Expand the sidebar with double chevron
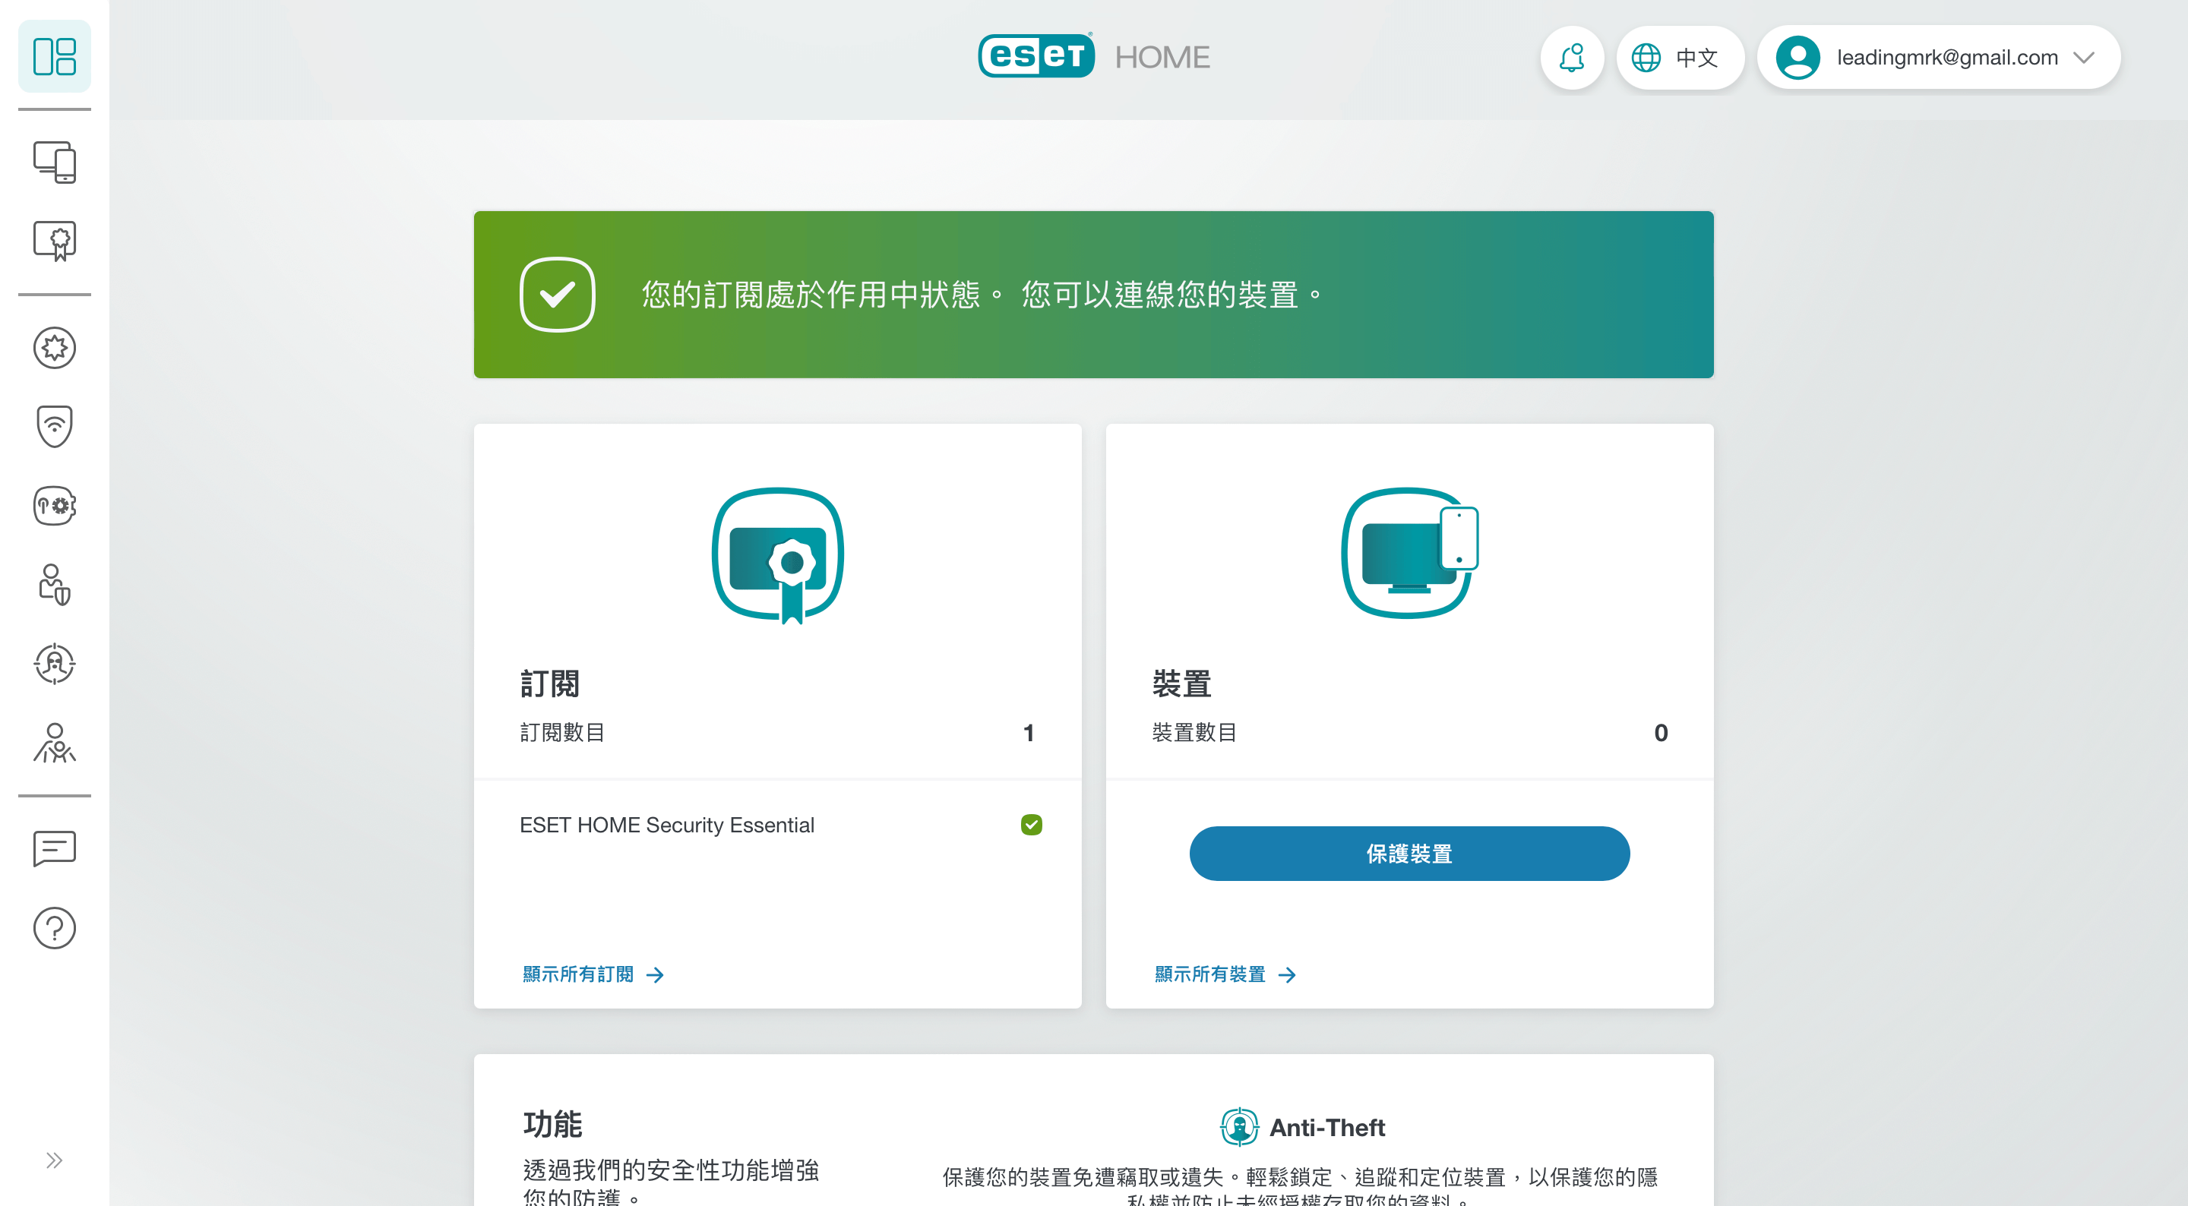 tap(55, 1160)
